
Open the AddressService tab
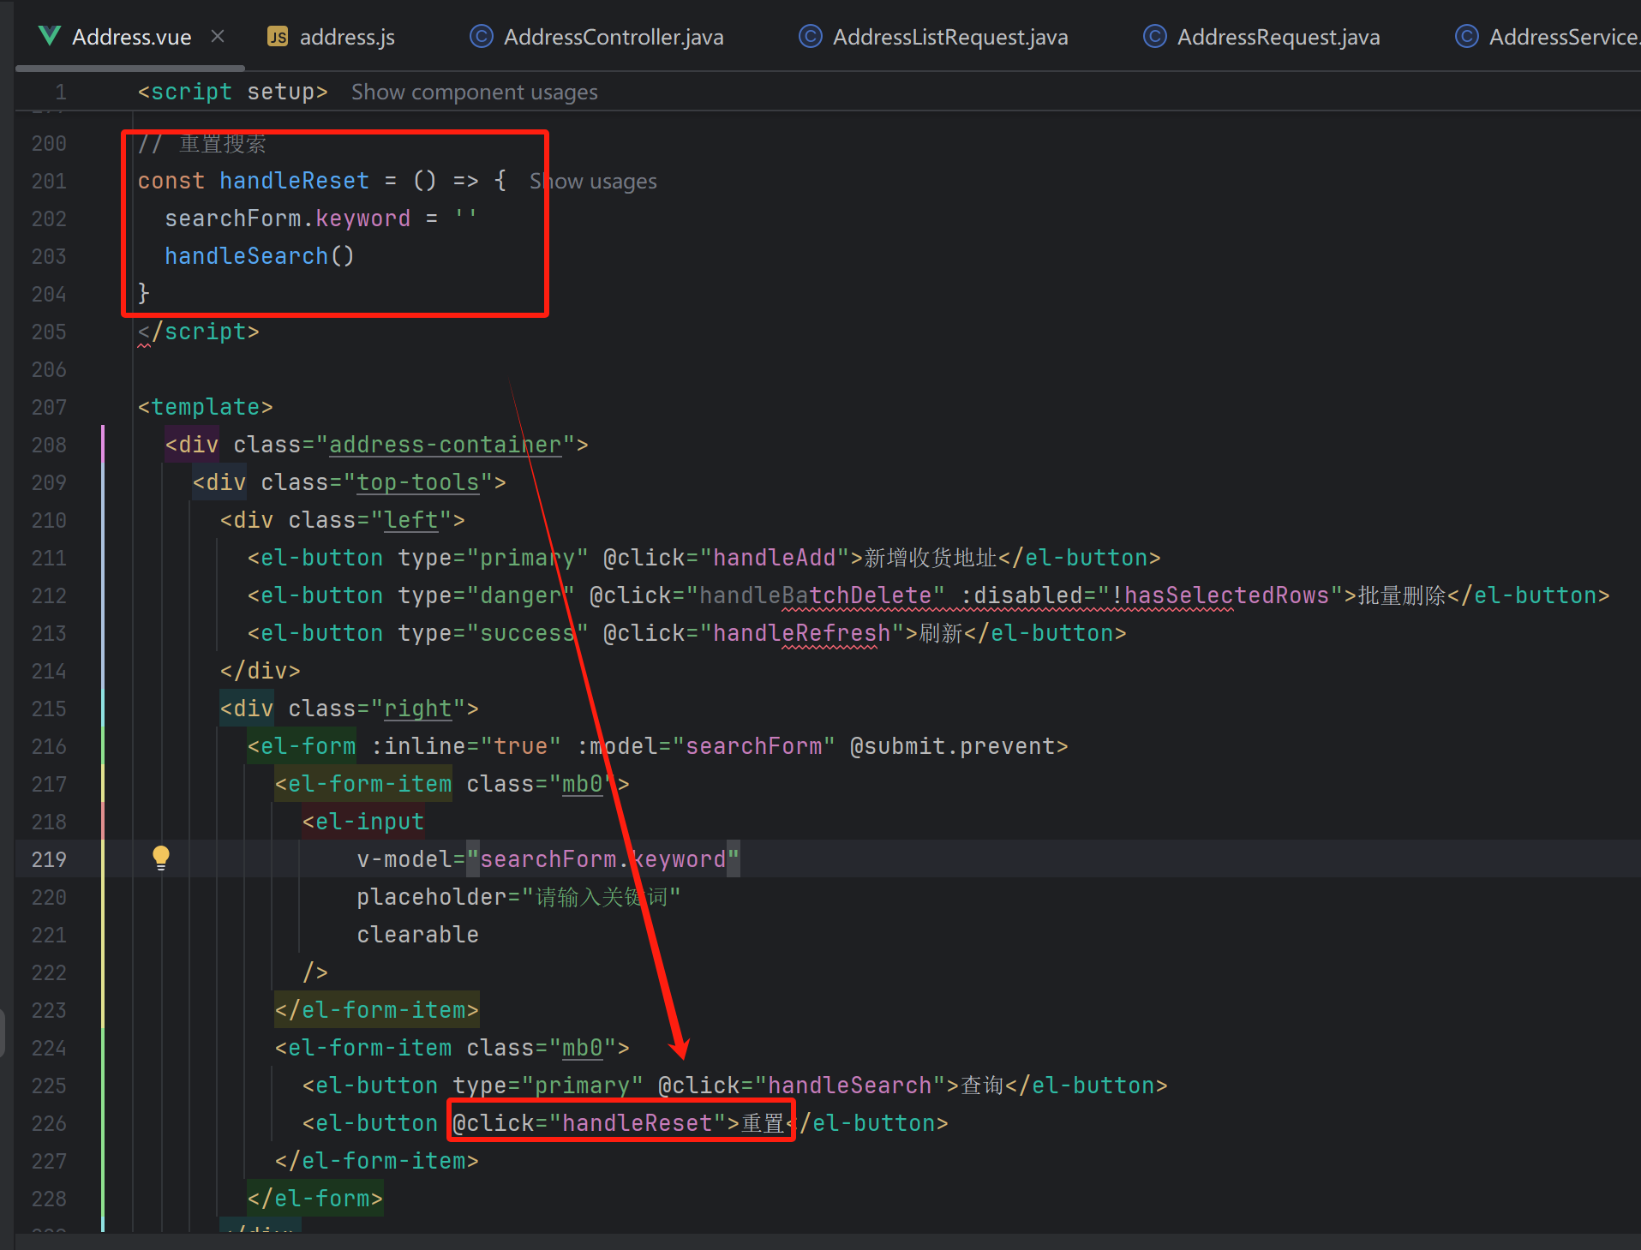coord(1547,37)
